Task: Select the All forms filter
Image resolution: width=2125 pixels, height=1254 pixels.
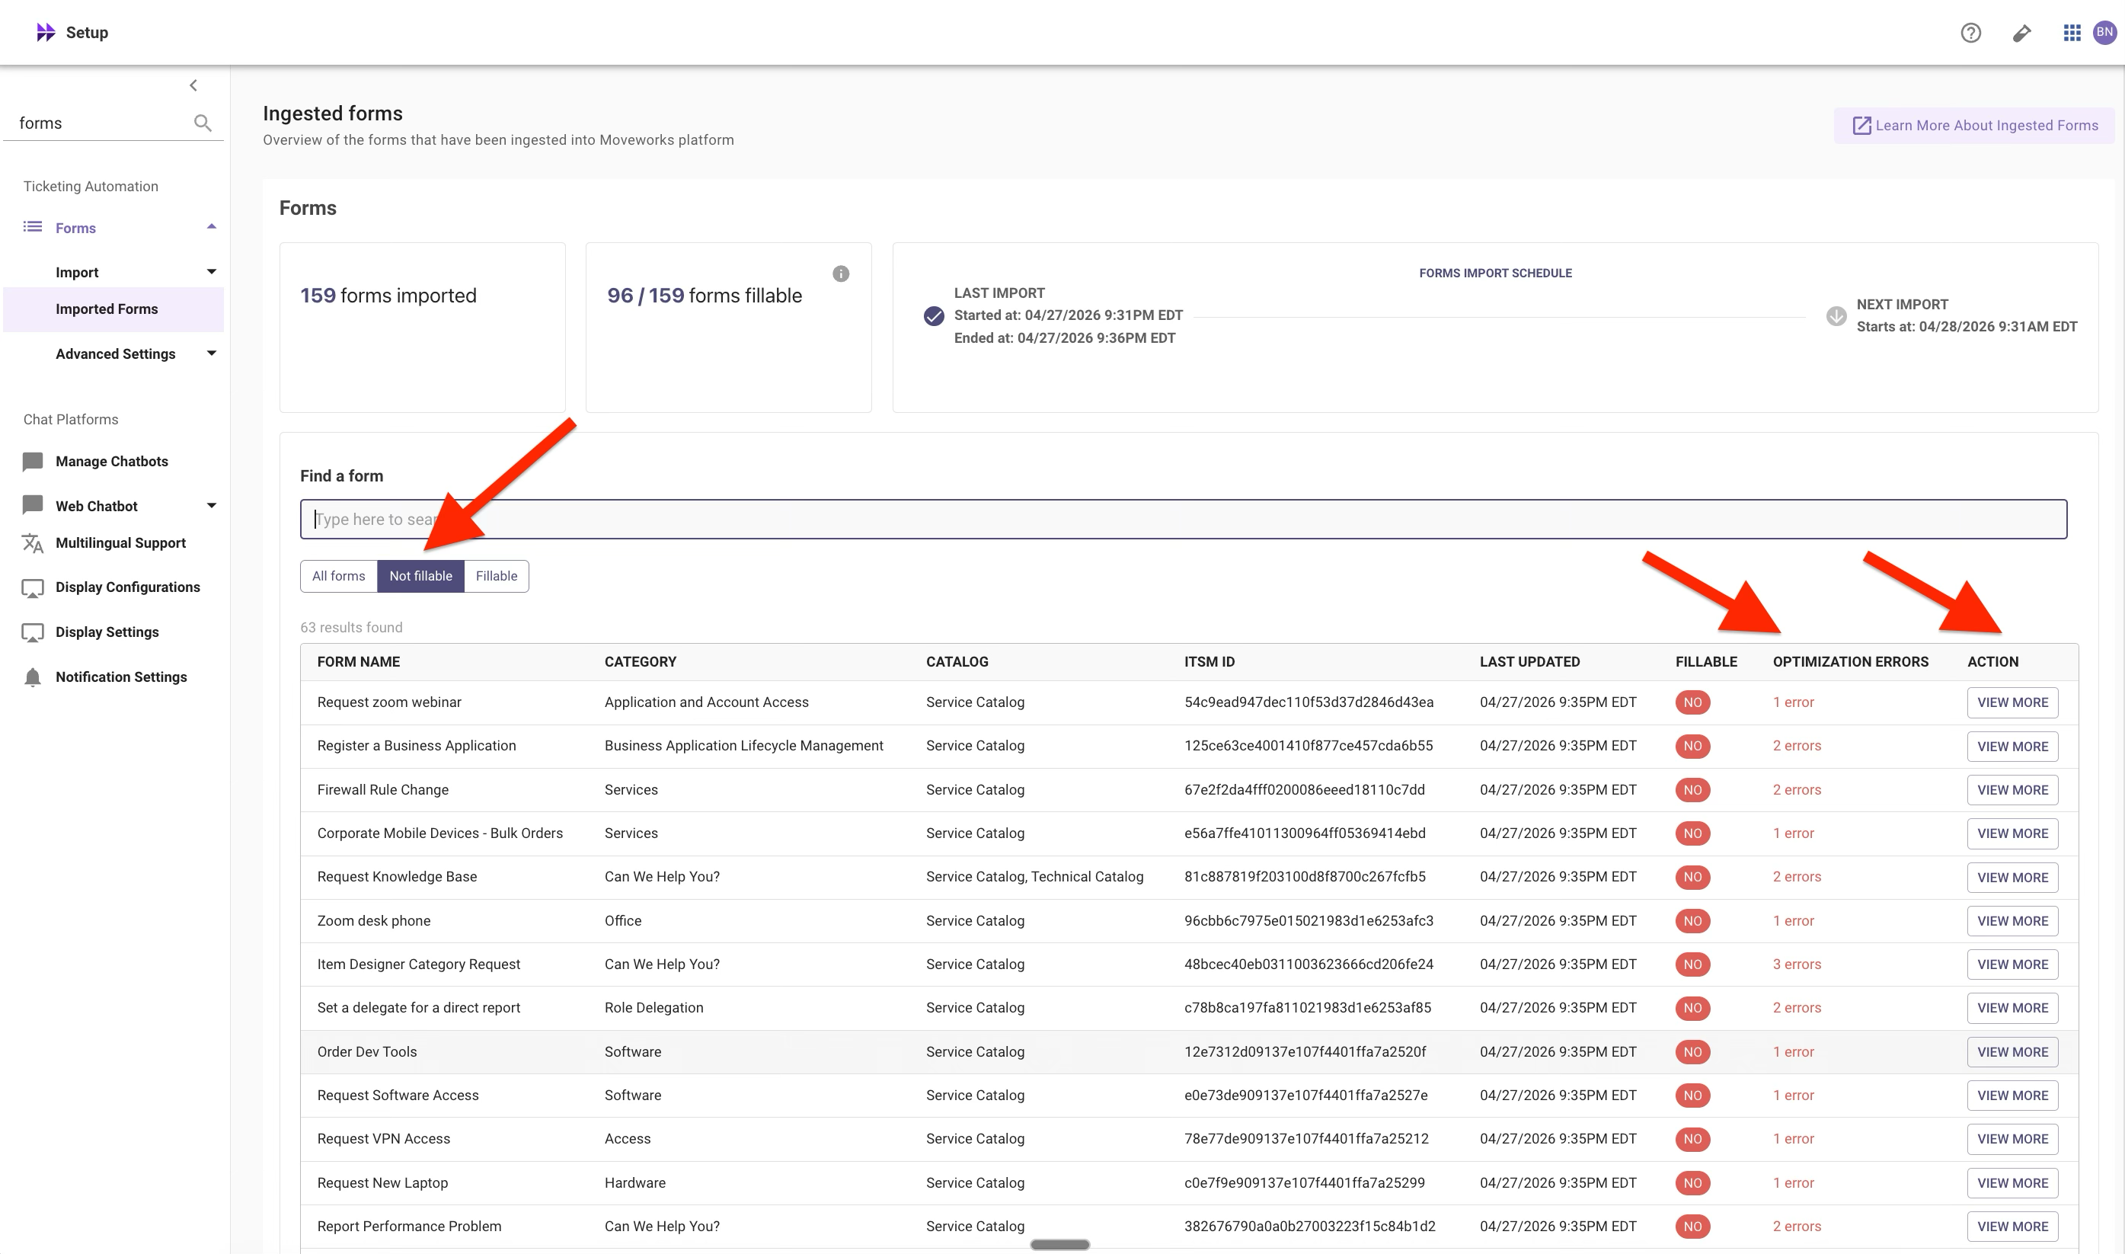Action: (x=339, y=576)
